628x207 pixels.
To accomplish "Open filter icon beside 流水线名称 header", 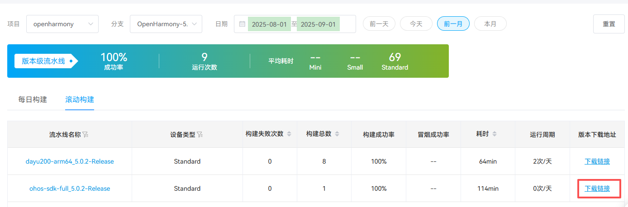I will tap(85, 134).
